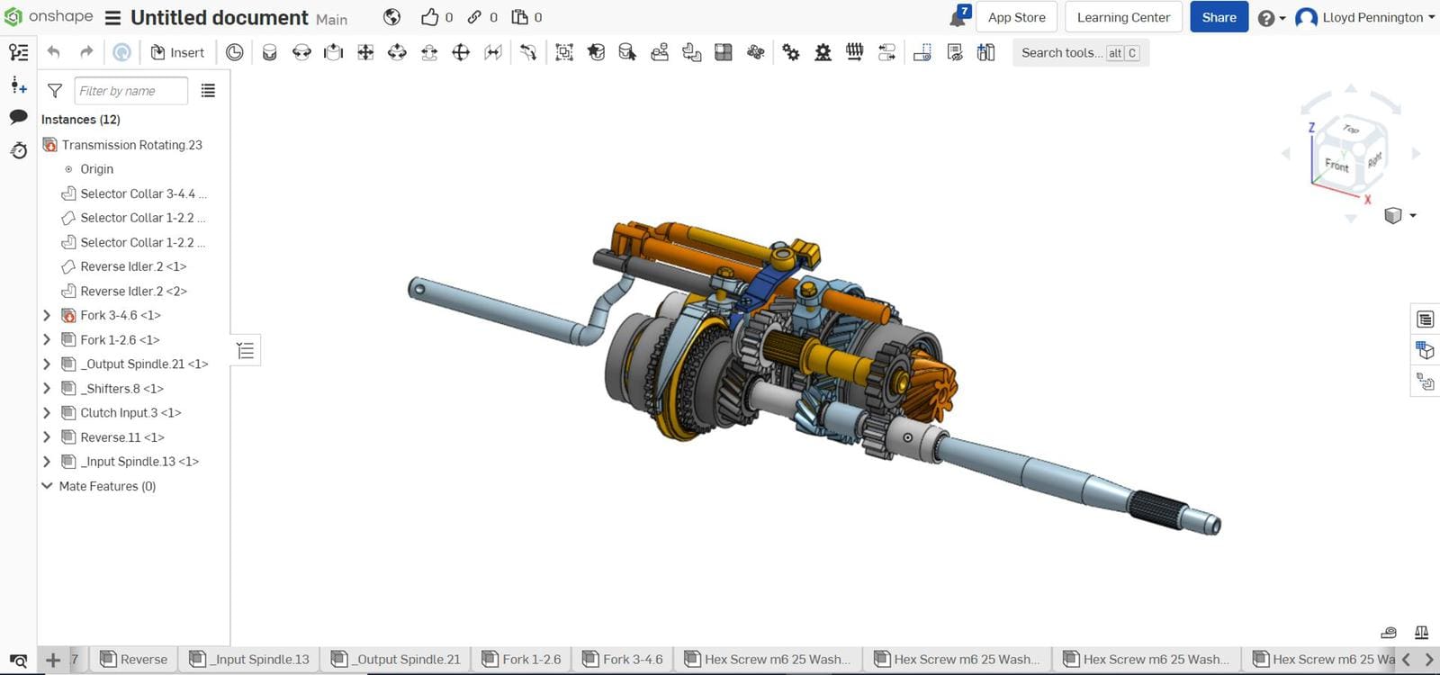Open the view cube display dropdown
Image resolution: width=1440 pixels, height=675 pixels.
coord(1413,216)
